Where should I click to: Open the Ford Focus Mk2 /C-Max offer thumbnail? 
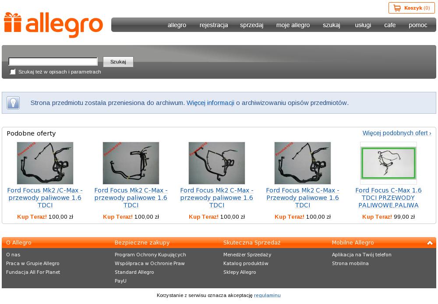coord(45,163)
